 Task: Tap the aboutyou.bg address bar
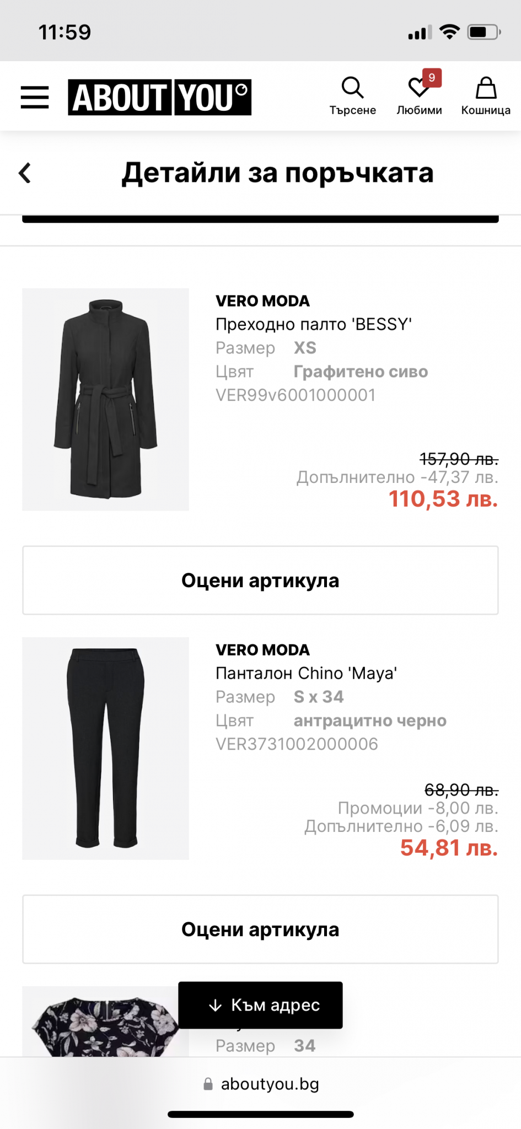click(270, 1084)
